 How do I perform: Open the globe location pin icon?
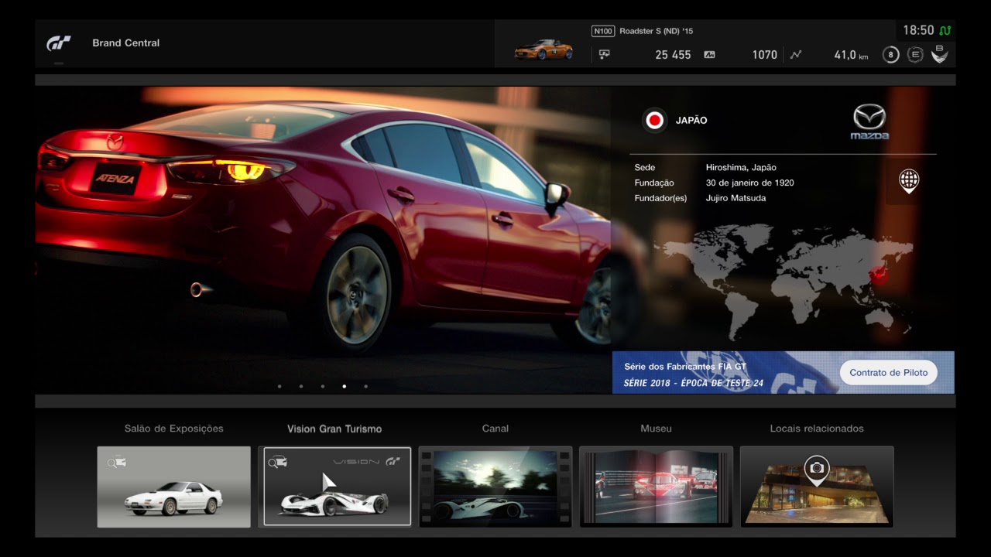908,181
